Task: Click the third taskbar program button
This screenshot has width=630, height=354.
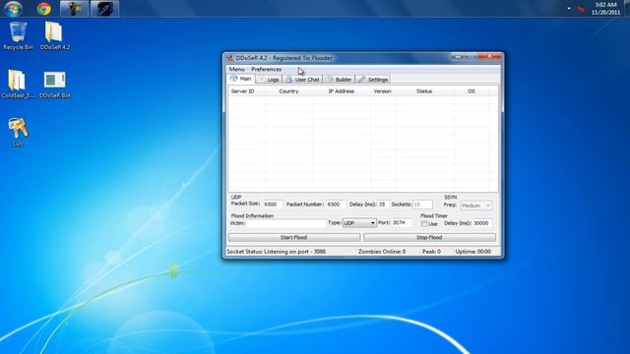Action: click(x=75, y=9)
